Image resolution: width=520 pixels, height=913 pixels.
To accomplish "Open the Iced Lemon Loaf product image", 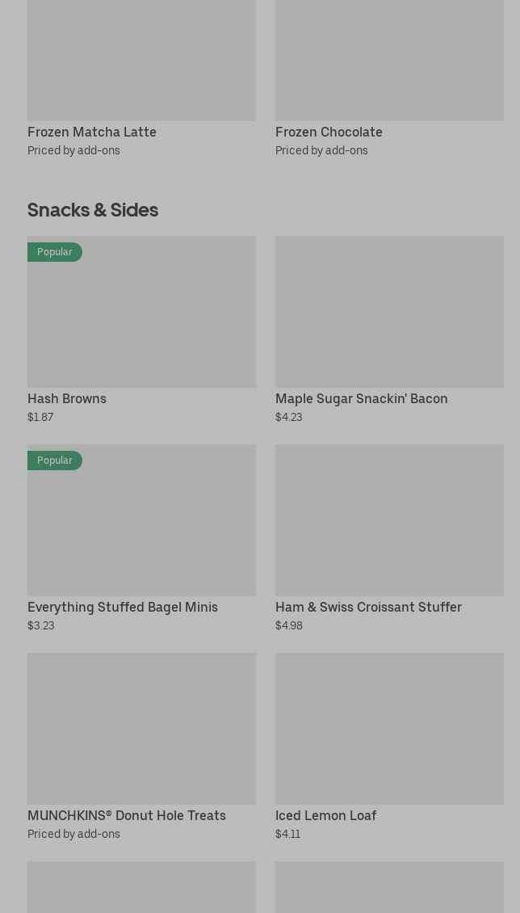I will 389,729.
